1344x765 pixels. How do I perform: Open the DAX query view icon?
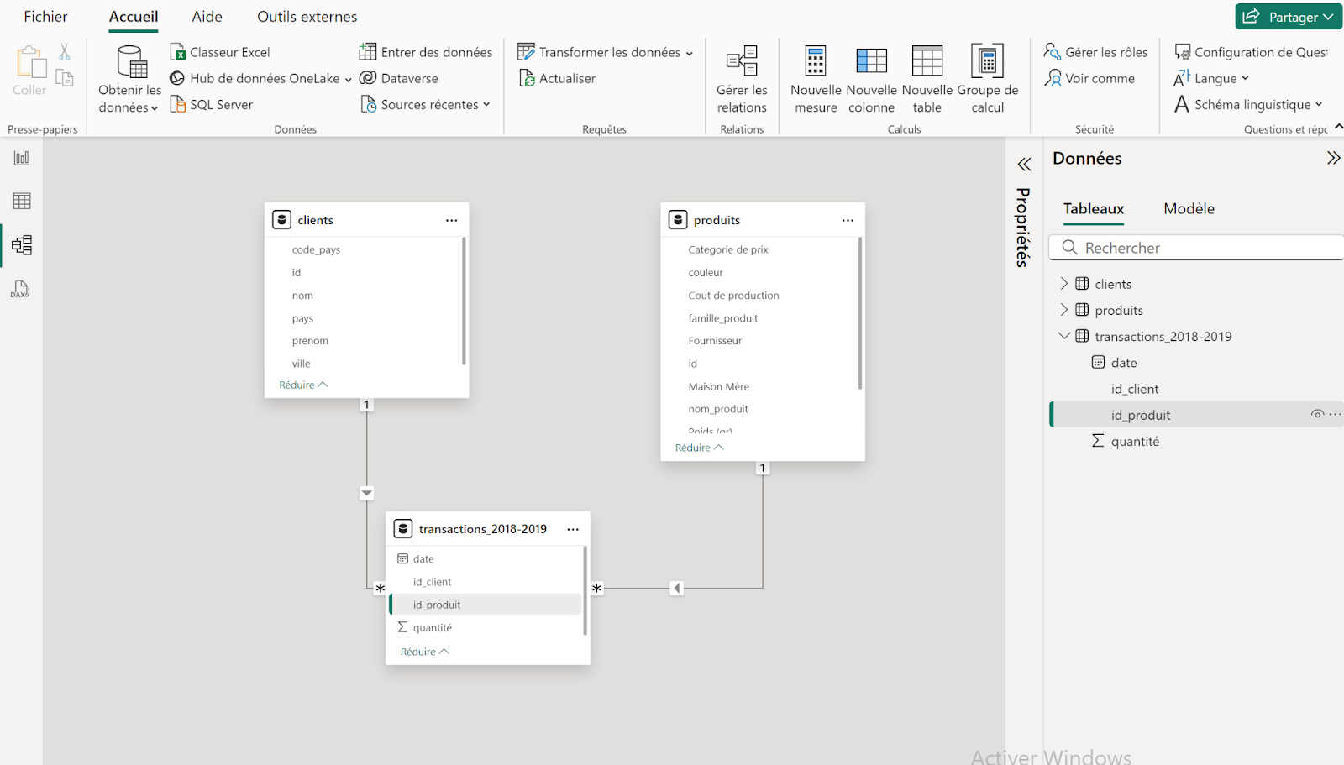(x=20, y=289)
